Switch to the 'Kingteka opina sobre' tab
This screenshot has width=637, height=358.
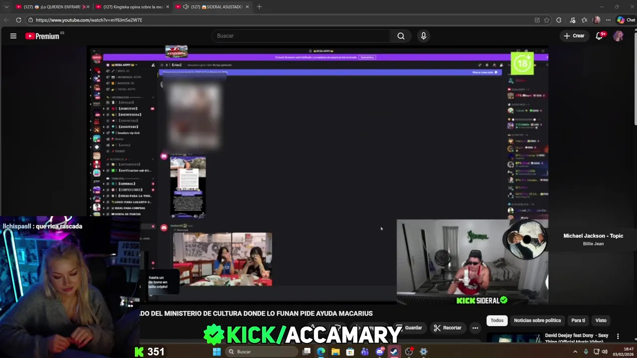[x=131, y=7]
